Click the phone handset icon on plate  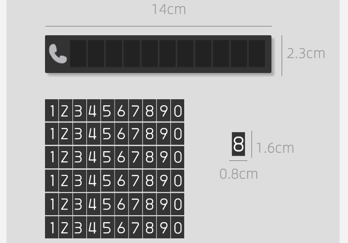pyautogui.click(x=58, y=54)
